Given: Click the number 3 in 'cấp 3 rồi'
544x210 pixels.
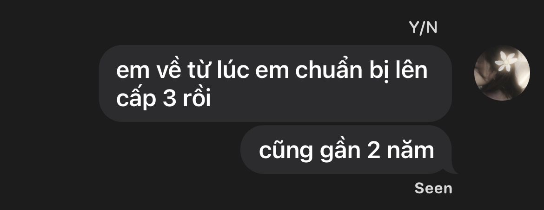Looking at the screenshot, I should click(169, 99).
